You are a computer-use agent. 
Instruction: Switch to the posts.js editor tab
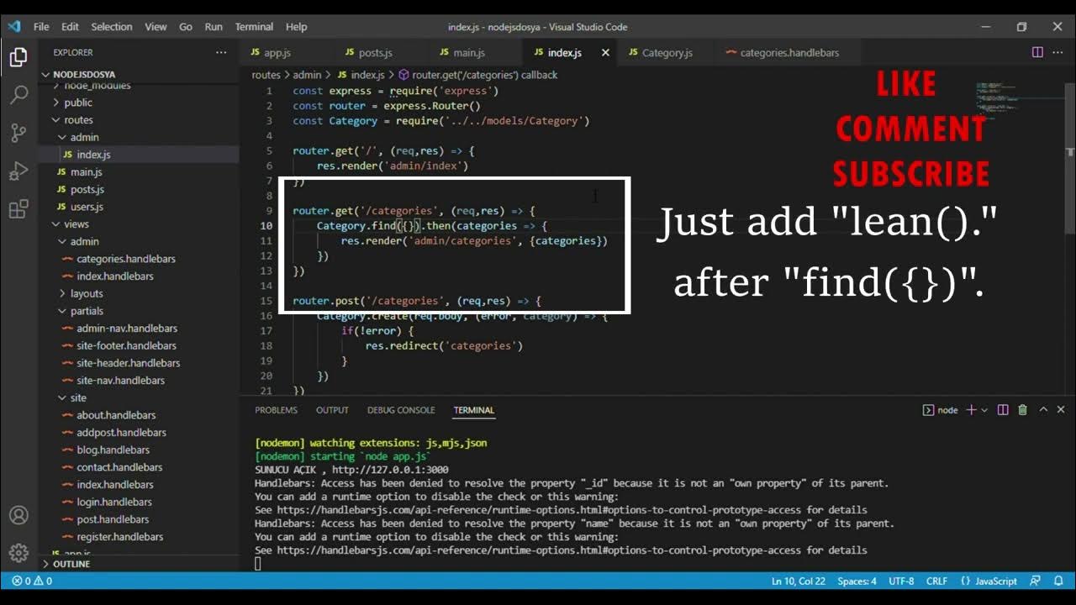tap(382, 52)
